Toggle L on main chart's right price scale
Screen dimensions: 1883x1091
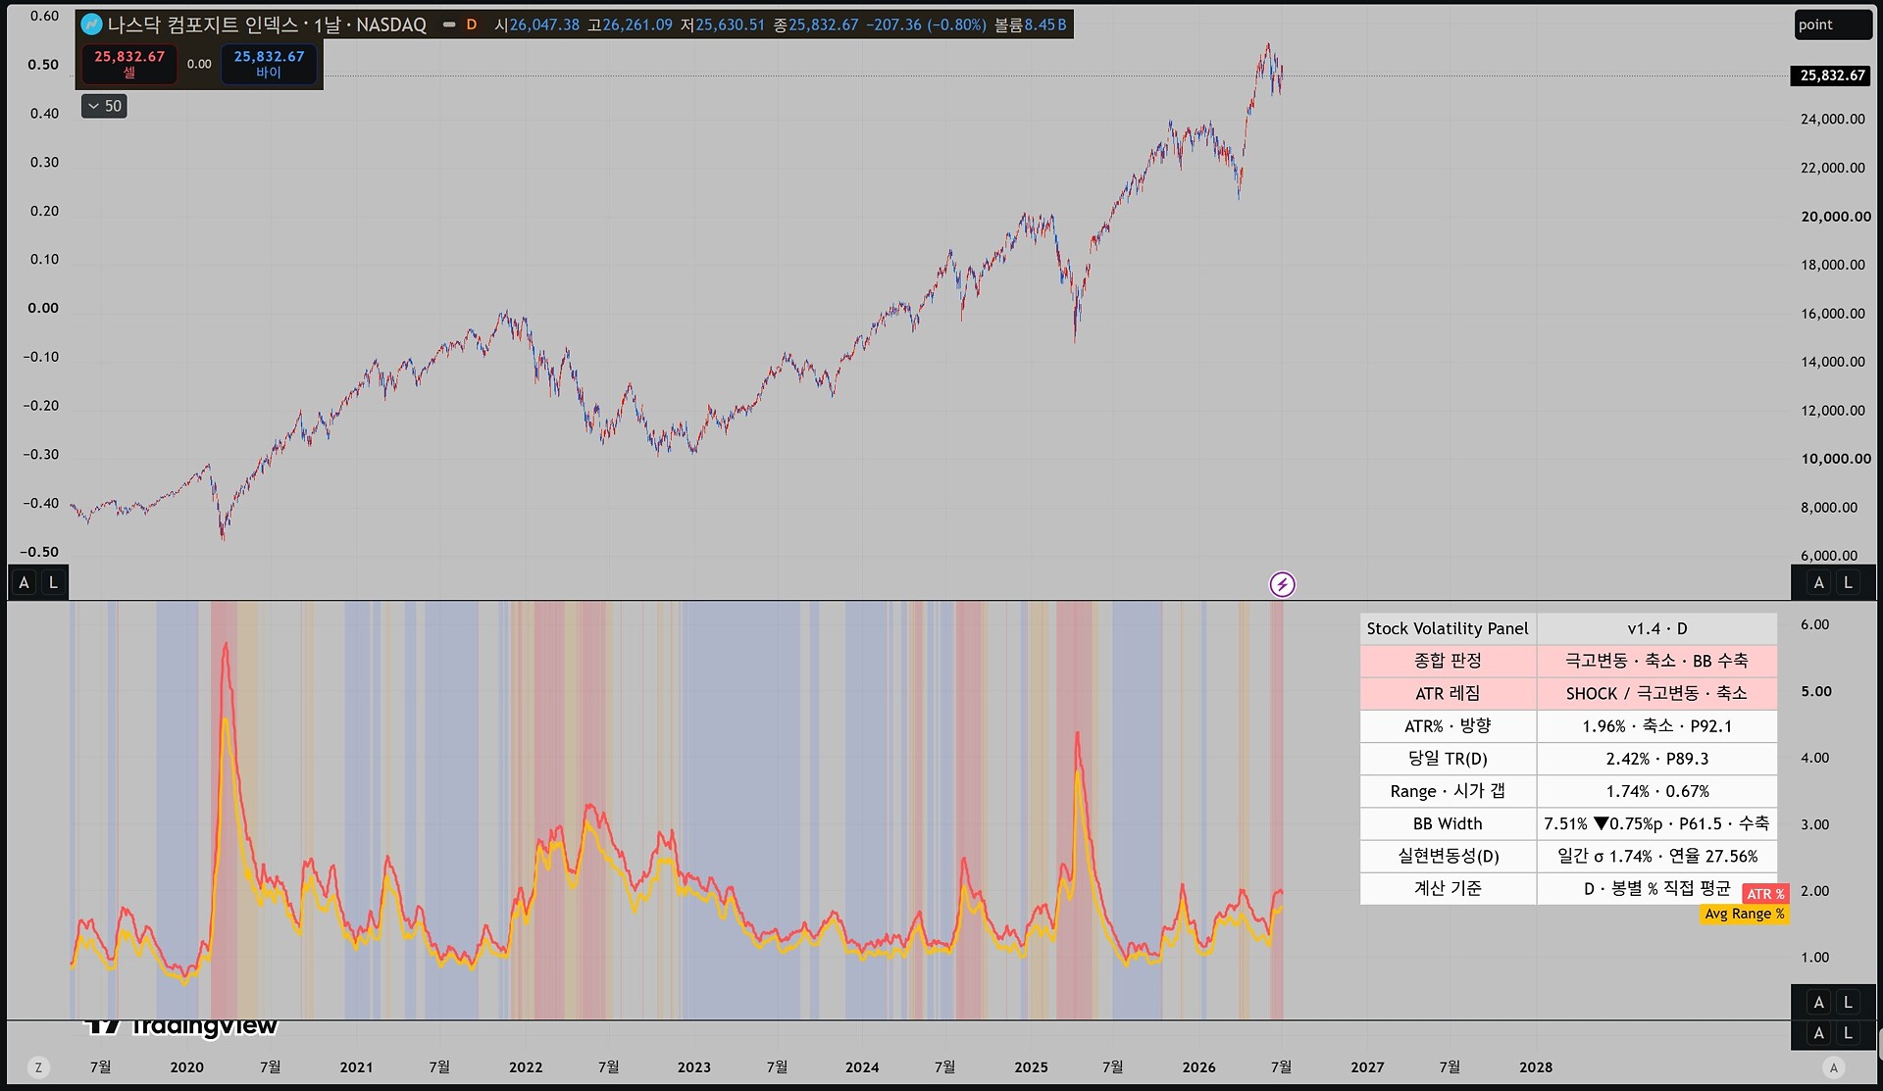1848,582
